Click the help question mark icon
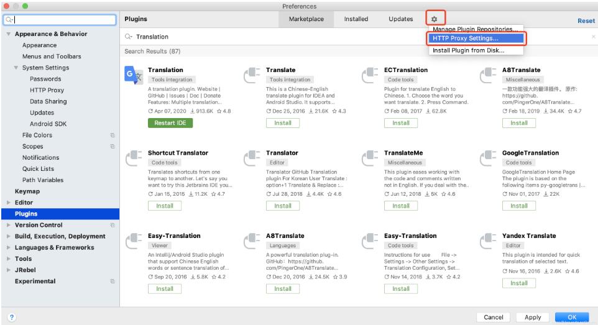 [11, 317]
